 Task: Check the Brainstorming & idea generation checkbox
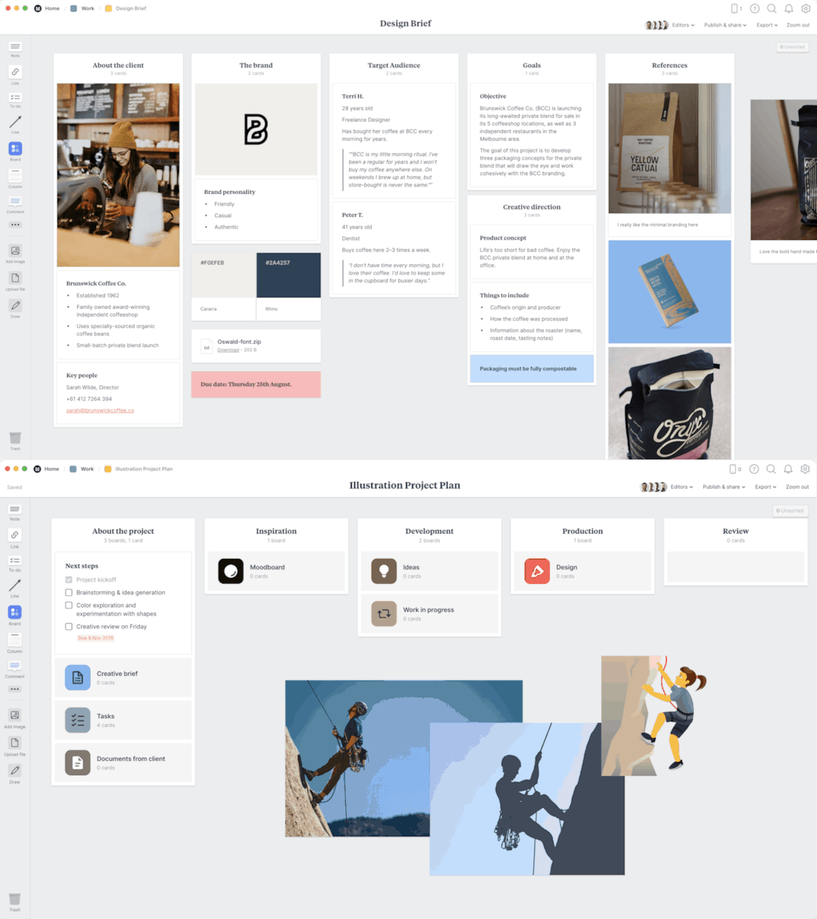tap(69, 592)
